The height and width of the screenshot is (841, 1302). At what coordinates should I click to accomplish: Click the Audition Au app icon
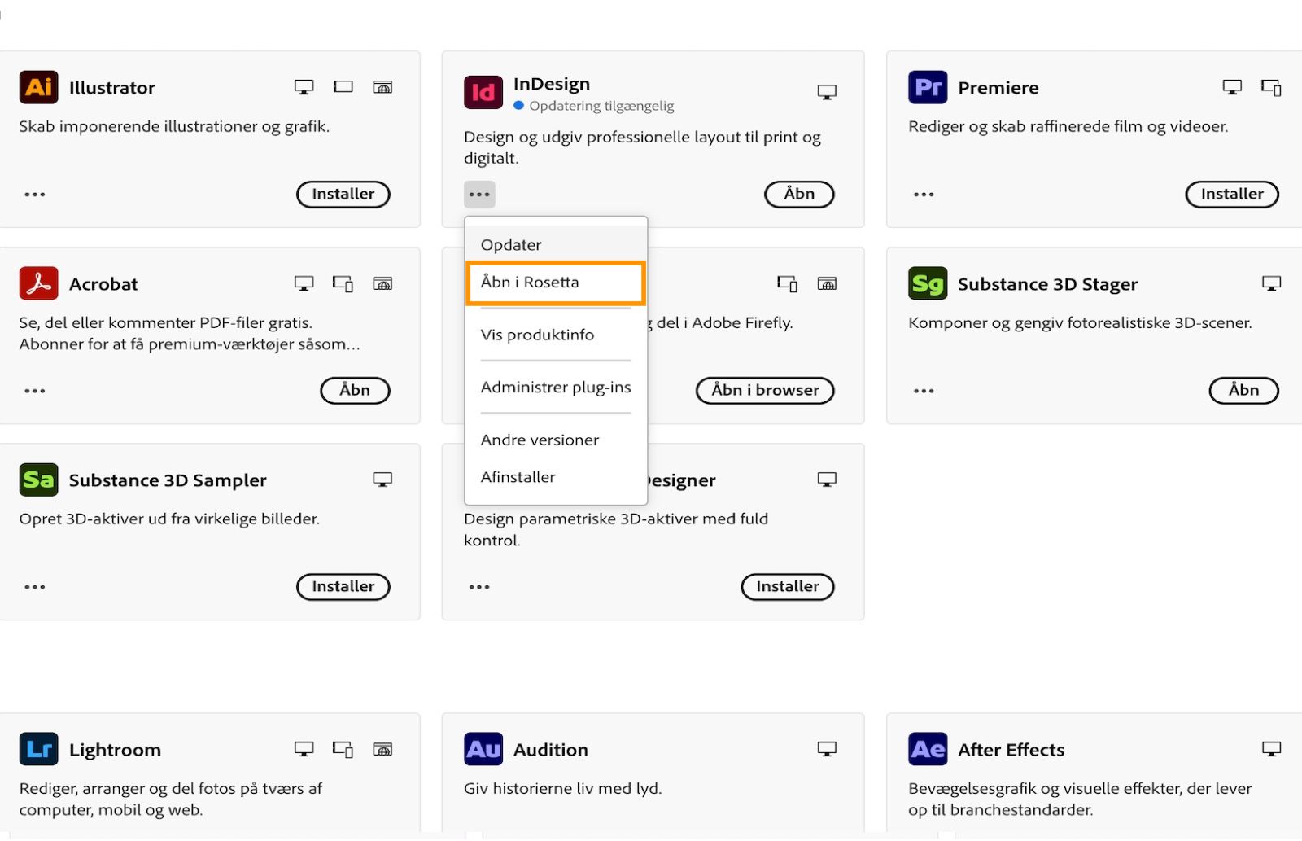click(x=483, y=749)
